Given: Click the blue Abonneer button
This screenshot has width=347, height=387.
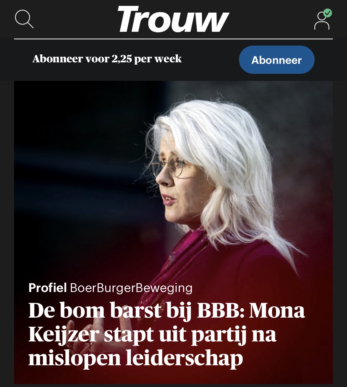Looking at the screenshot, I should [277, 60].
